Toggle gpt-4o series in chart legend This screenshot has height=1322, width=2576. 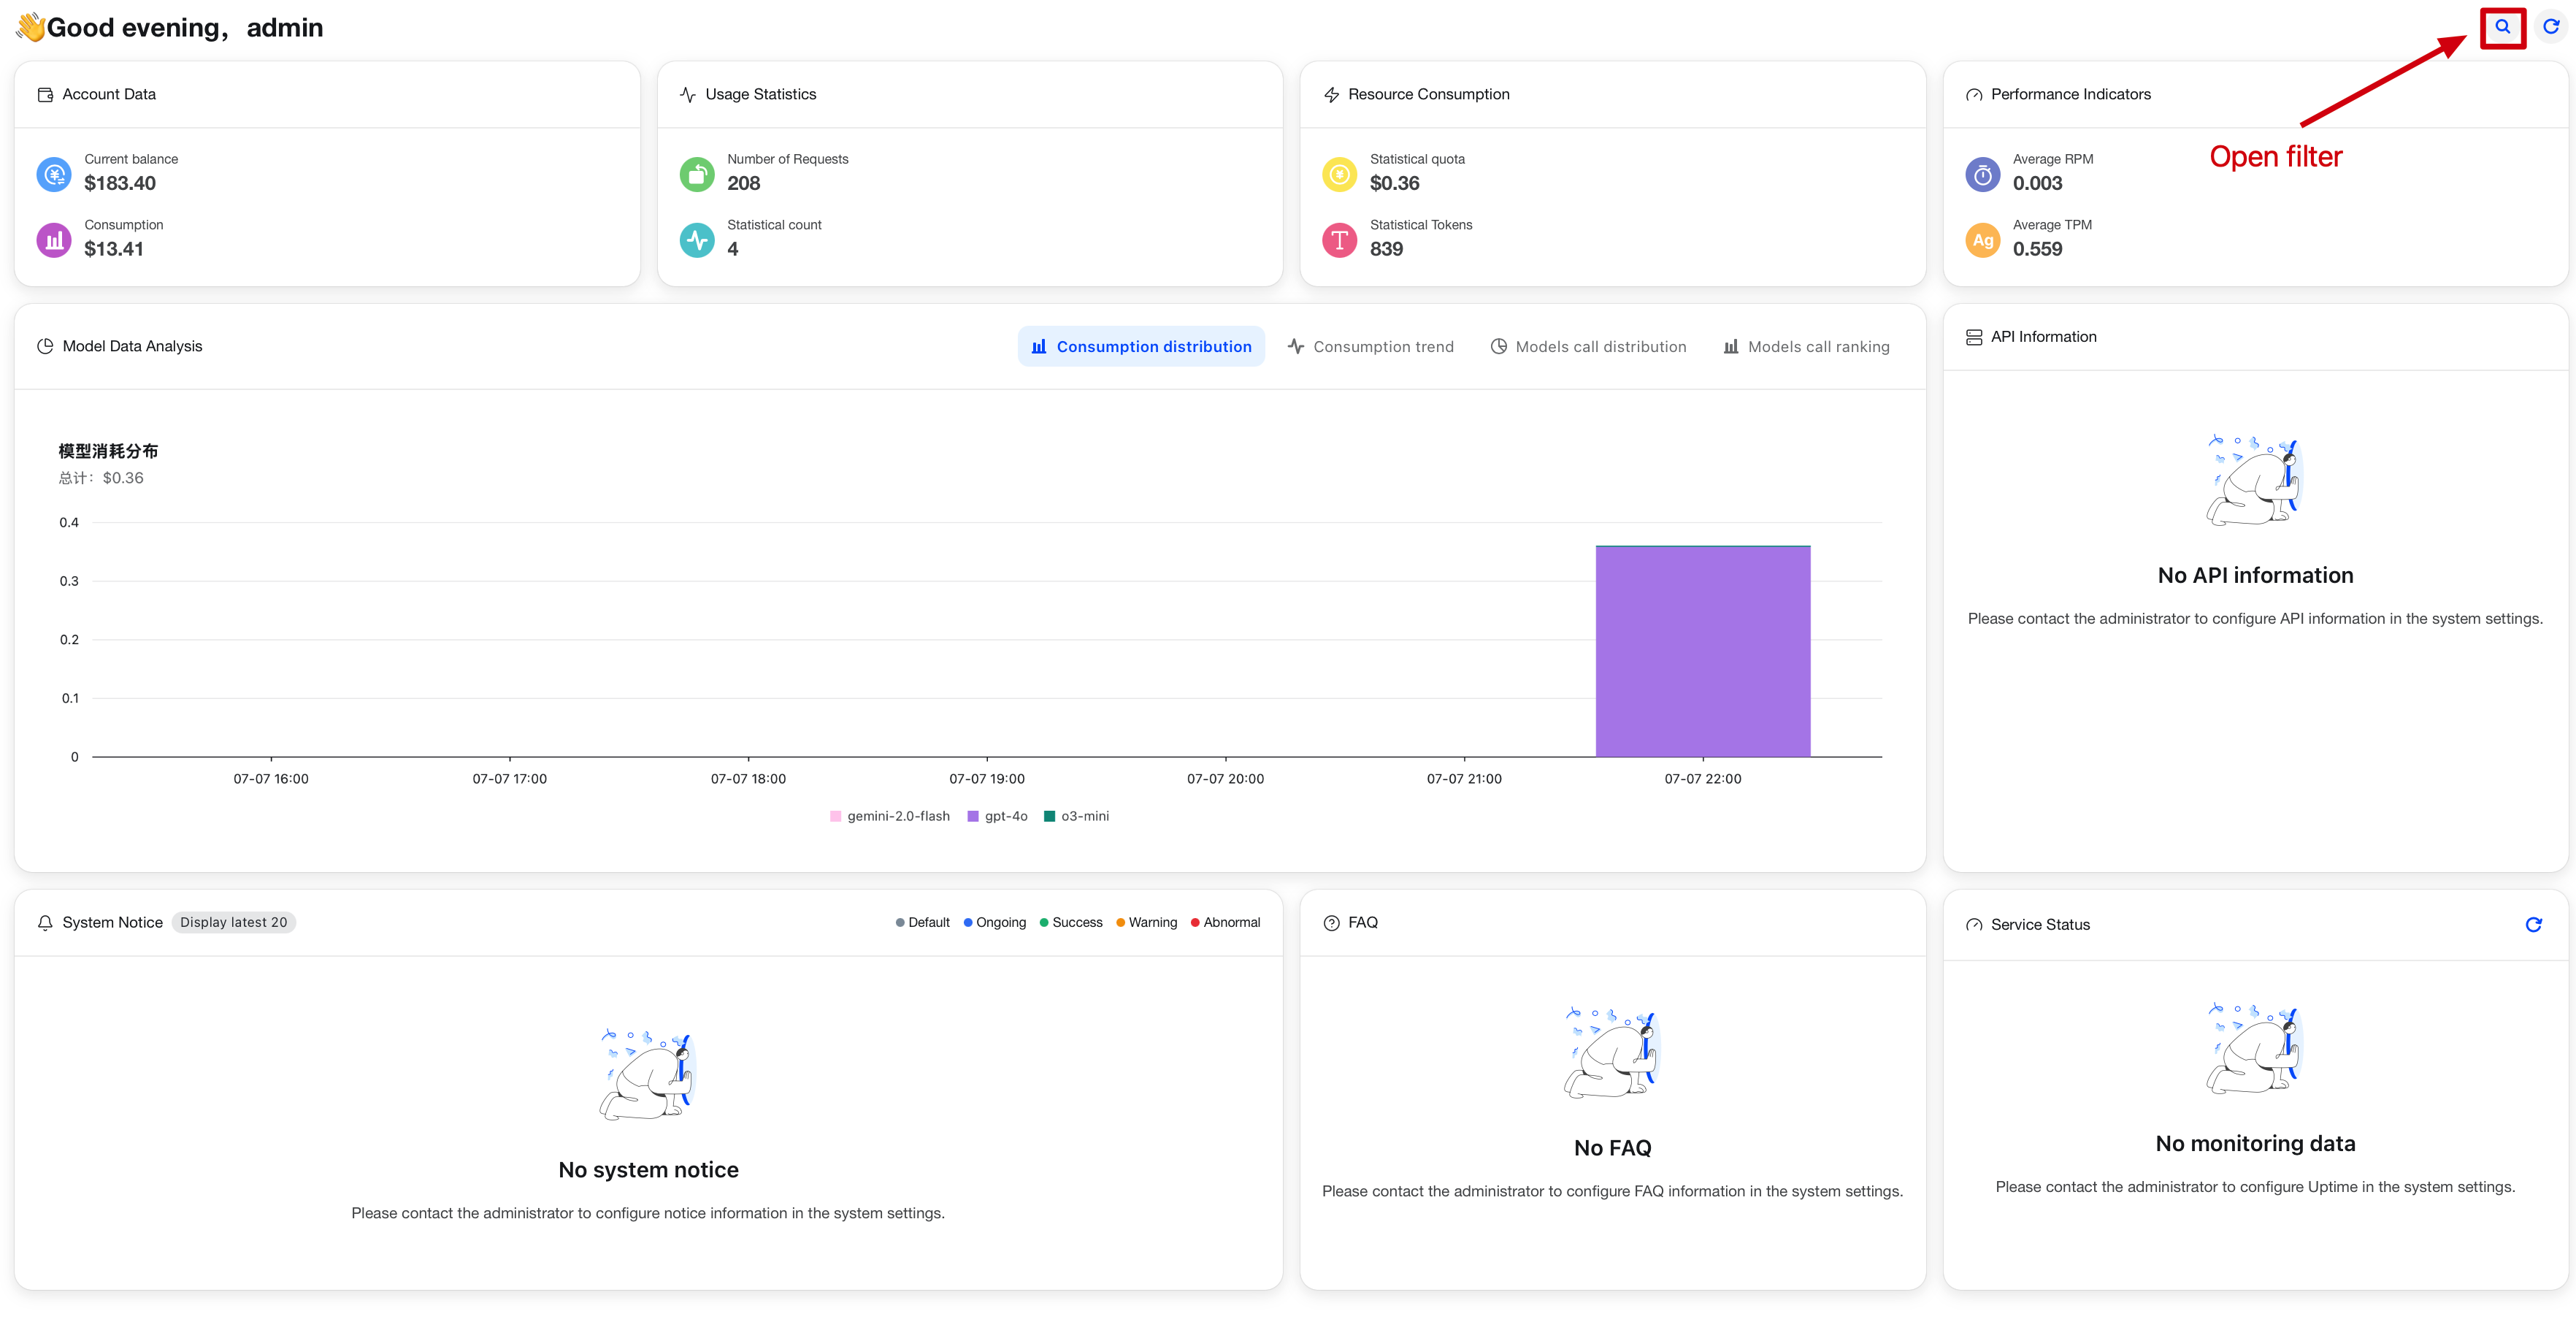point(997,816)
